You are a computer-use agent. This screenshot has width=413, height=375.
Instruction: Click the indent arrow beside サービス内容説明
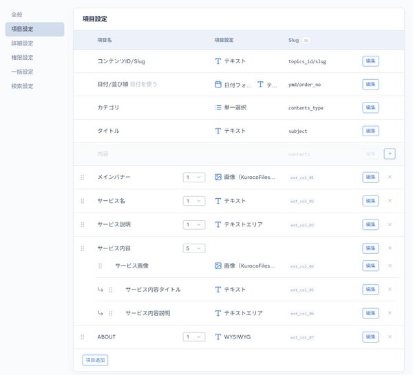(x=100, y=313)
